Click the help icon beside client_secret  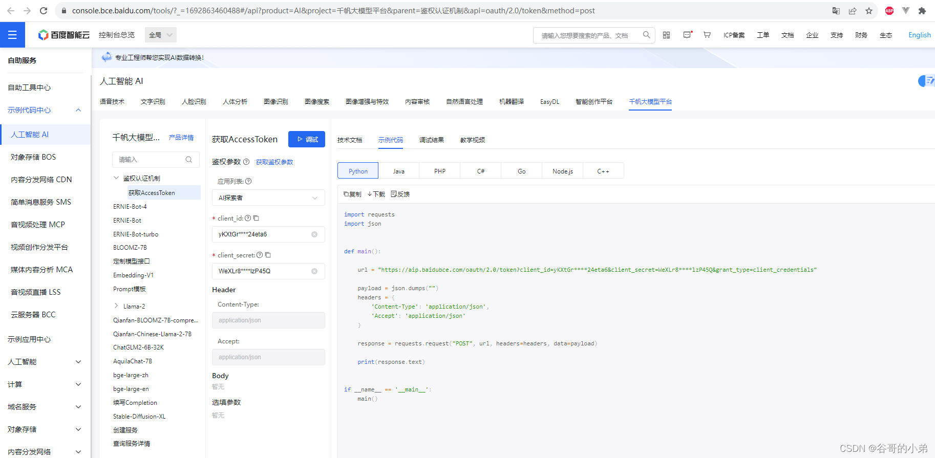click(260, 255)
